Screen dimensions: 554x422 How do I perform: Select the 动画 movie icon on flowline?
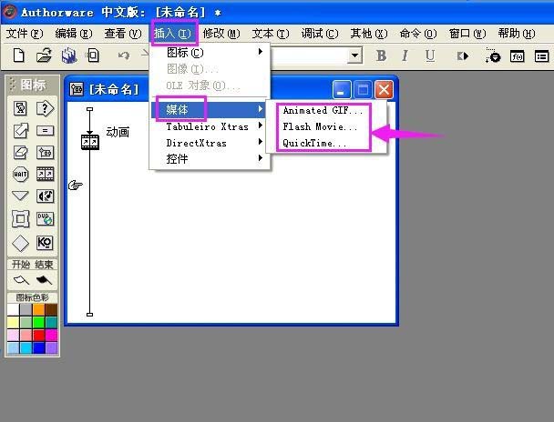point(90,142)
